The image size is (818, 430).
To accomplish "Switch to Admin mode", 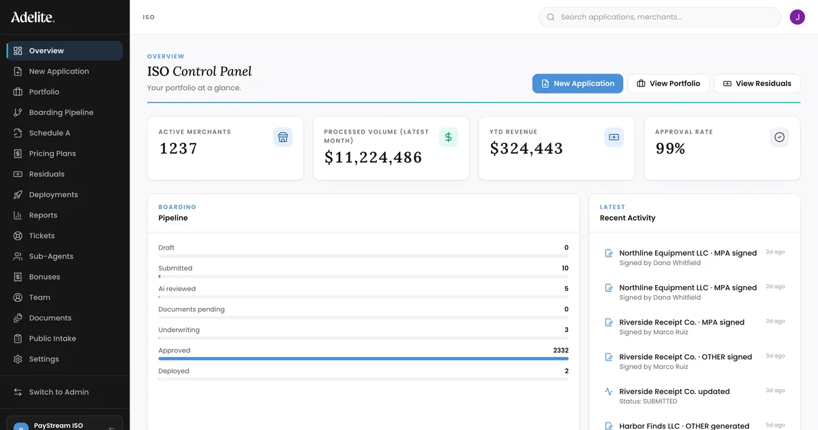I will (65, 392).
